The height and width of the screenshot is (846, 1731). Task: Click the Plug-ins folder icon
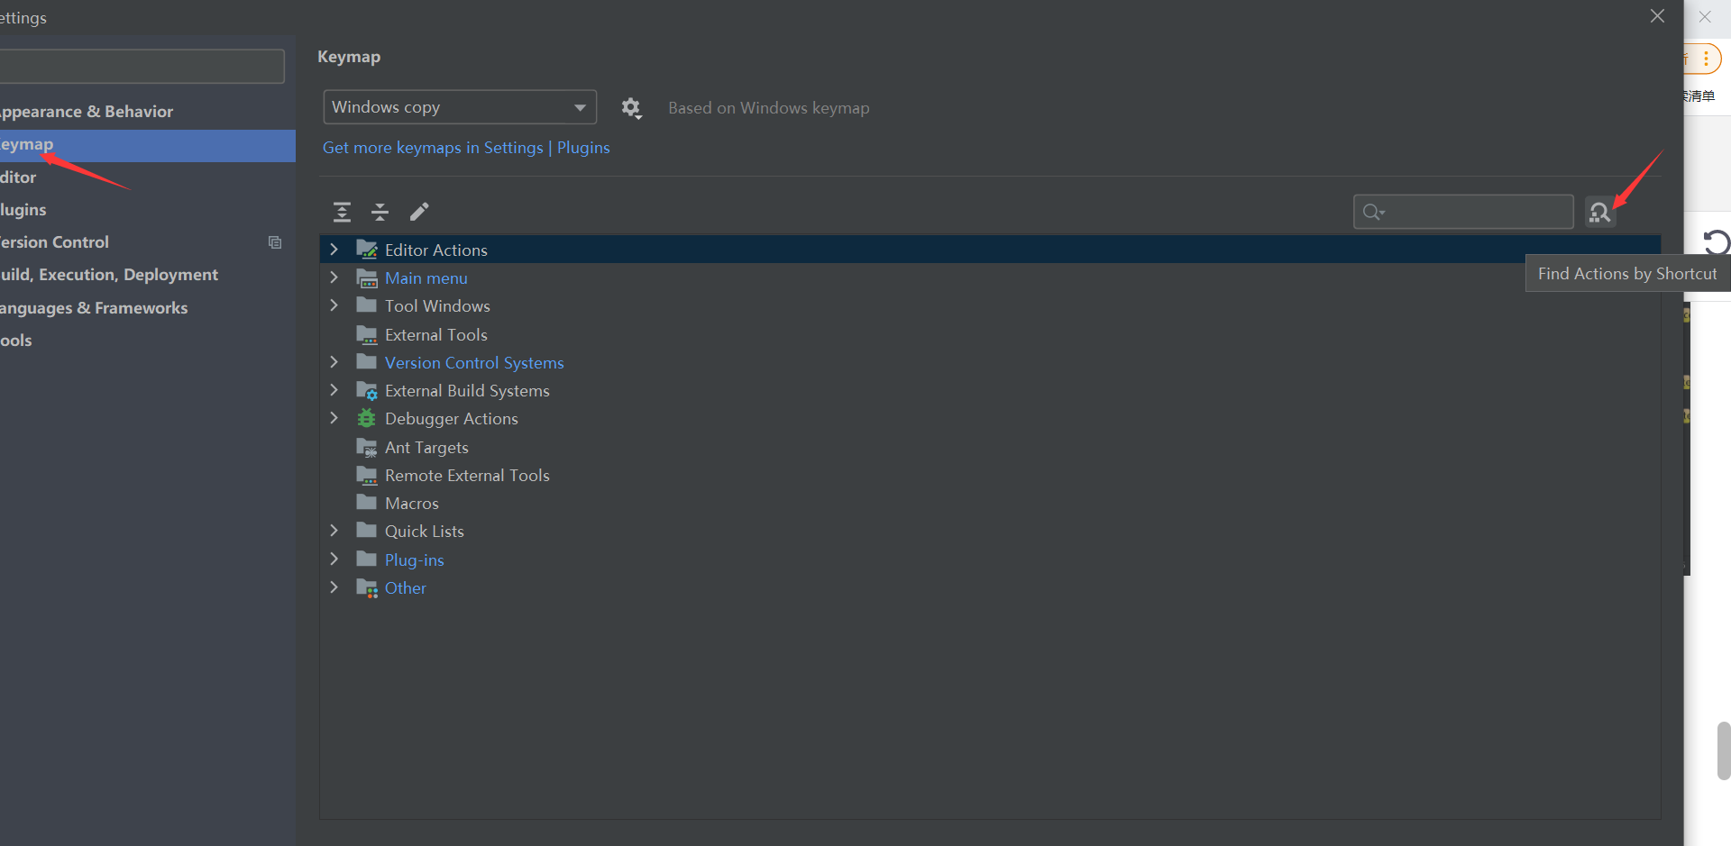366,559
